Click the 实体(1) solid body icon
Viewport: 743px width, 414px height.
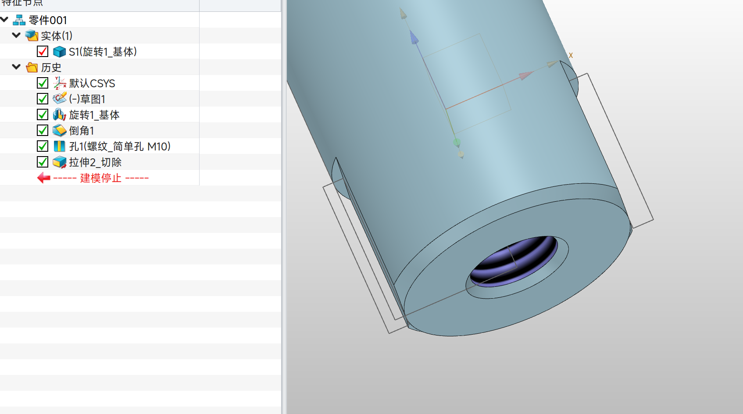tap(32, 36)
